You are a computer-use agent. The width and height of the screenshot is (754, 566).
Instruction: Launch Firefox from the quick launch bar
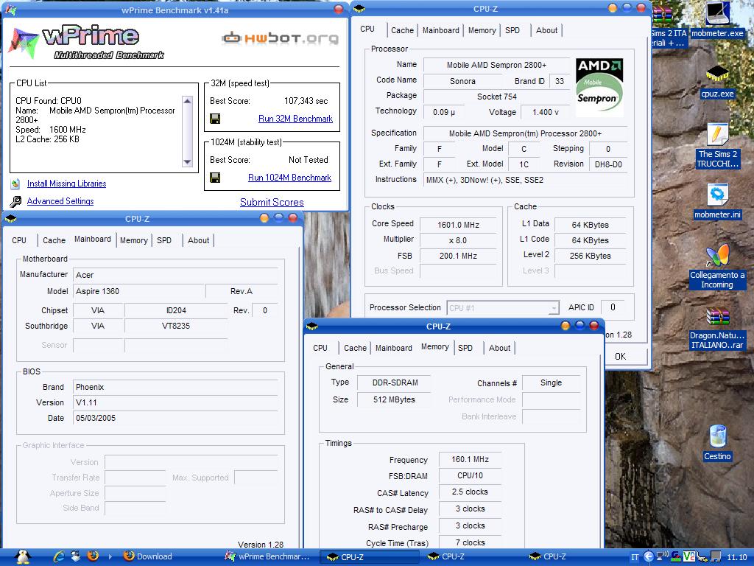click(x=94, y=556)
